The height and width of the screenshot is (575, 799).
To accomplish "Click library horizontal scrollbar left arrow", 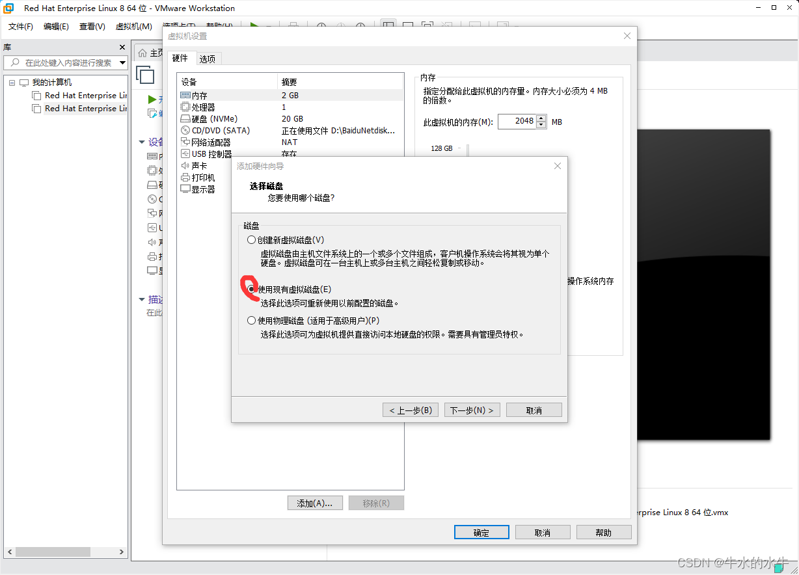I will point(9,552).
